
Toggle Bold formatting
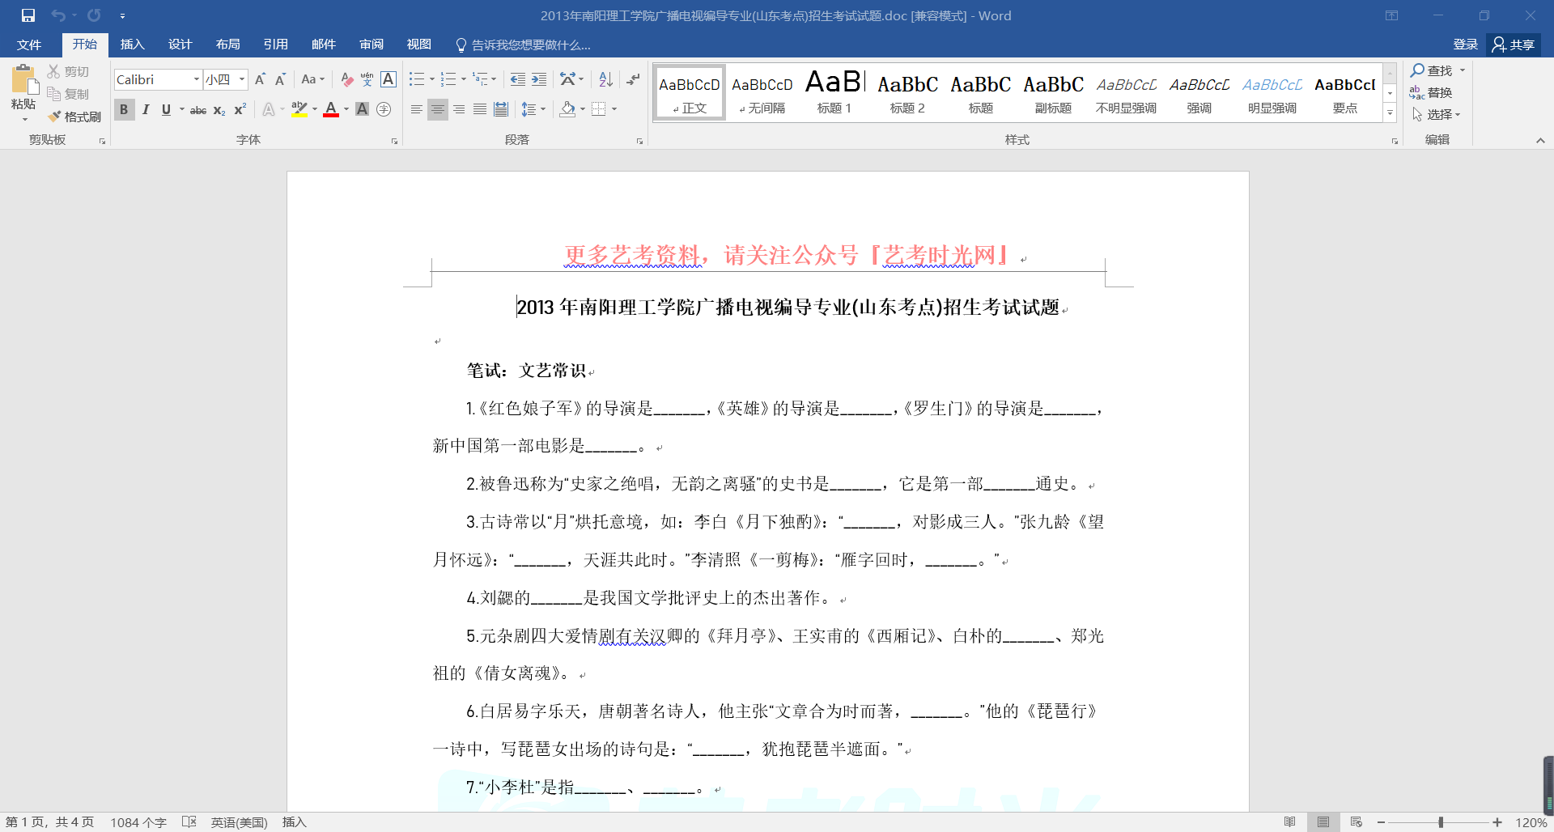(x=124, y=109)
